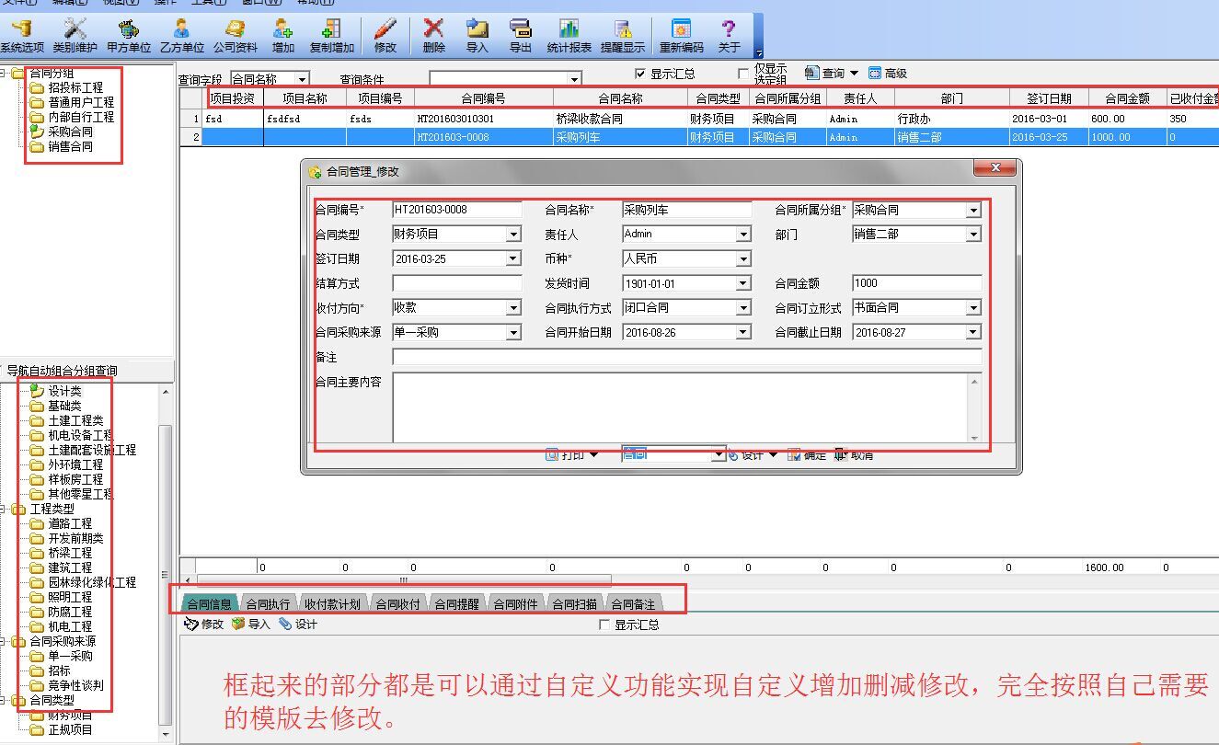
Task: Open 统计报表 statistics report icon
Action: pos(569,35)
